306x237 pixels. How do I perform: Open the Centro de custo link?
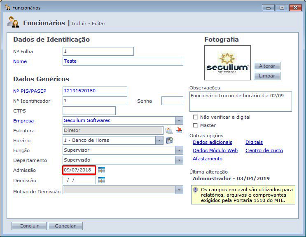click(x=264, y=150)
